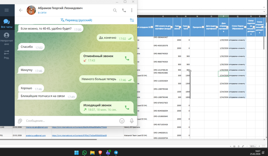Click the 'Да, конечно' message
The width and height of the screenshot is (268, 156).
pyautogui.click(x=115, y=38)
